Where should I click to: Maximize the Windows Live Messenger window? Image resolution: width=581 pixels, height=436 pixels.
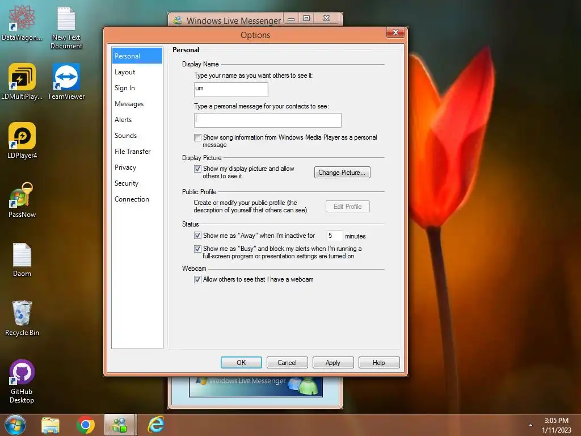306,19
